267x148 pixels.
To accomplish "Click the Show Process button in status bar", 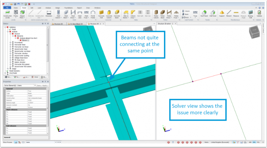I will coord(8,142).
